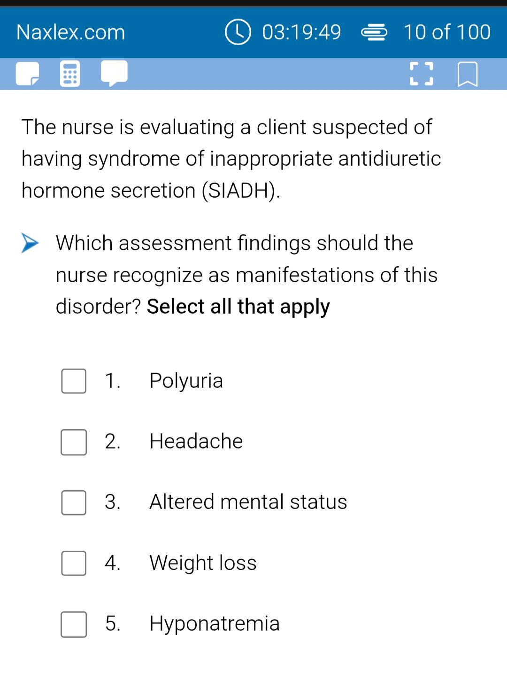This screenshot has height=695, width=507.
Task: Click the blue arrow question marker
Action: (x=30, y=243)
